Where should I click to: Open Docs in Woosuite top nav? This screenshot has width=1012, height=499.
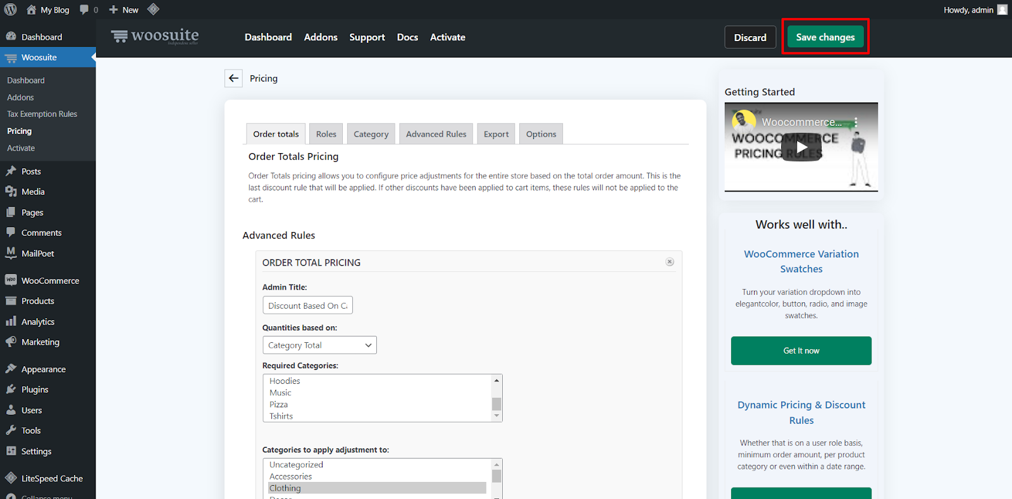pos(407,37)
